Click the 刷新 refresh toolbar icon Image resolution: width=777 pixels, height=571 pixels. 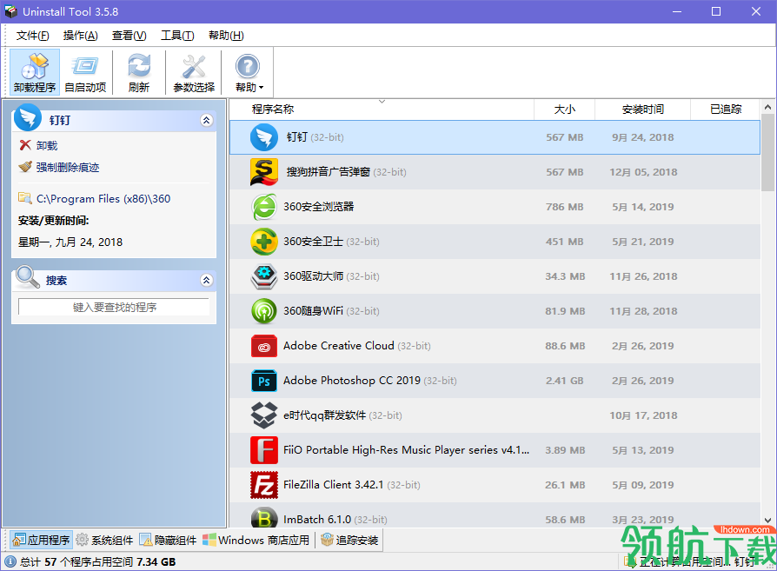point(139,72)
